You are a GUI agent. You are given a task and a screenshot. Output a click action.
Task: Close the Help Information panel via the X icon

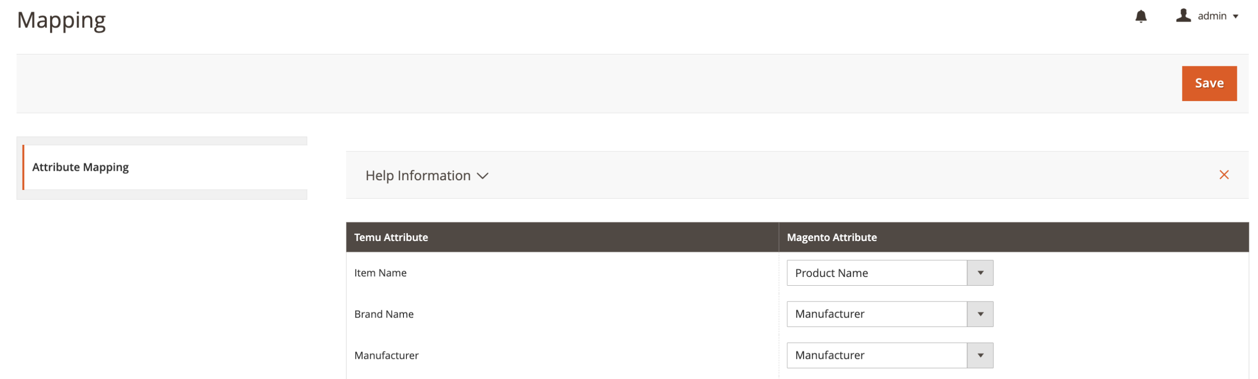click(x=1224, y=175)
